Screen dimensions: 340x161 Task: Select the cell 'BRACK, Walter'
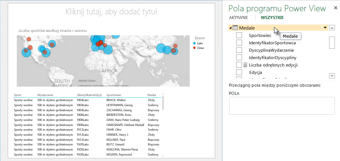(116, 100)
